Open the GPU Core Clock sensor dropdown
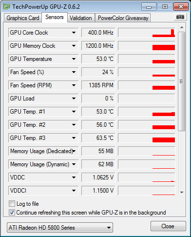The image size is (191, 237). pyautogui.click(x=74, y=33)
